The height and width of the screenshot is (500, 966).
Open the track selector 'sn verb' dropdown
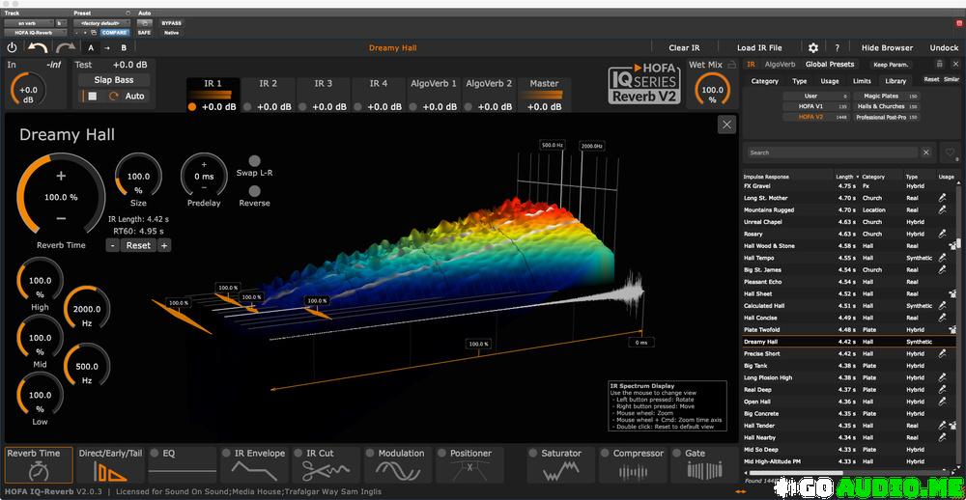click(28, 23)
